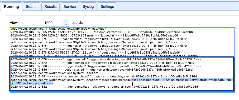Open the Search tab
The image size is (239, 100).
[x=32, y=7]
